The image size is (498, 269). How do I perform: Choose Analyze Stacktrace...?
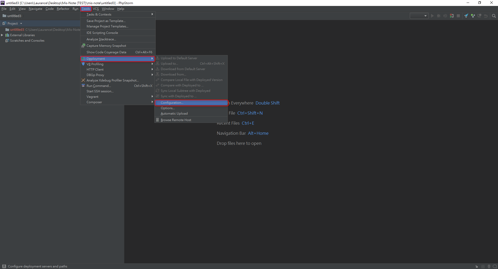[x=118, y=39]
